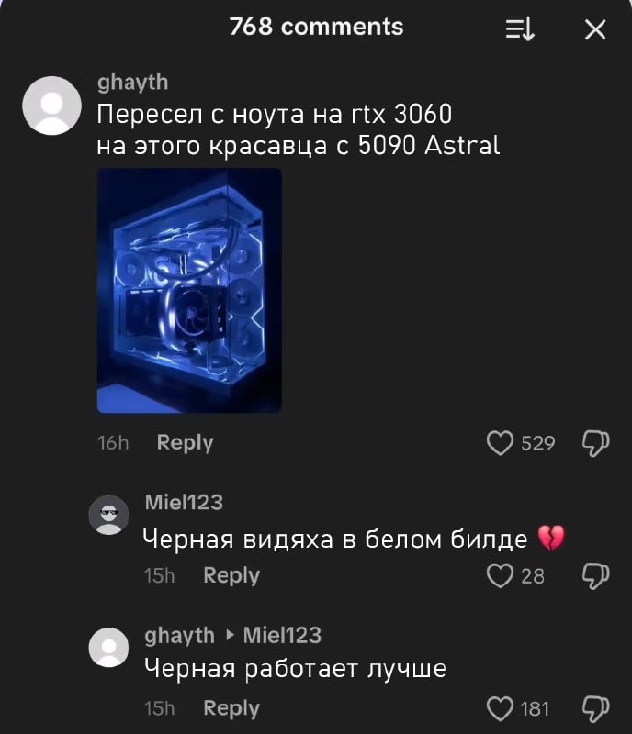
Task: Open ghayth's avatar on the reply
Action: point(108,648)
